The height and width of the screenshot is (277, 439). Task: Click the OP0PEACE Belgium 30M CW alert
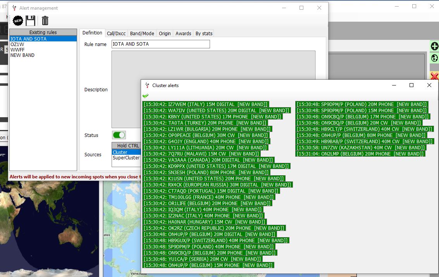click(206, 135)
